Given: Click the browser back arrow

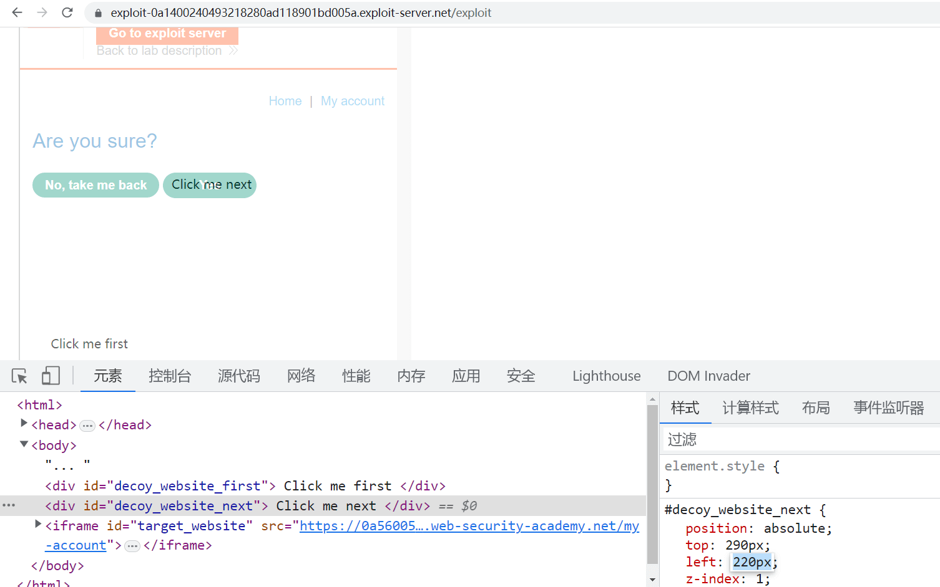Looking at the screenshot, I should click(x=17, y=12).
